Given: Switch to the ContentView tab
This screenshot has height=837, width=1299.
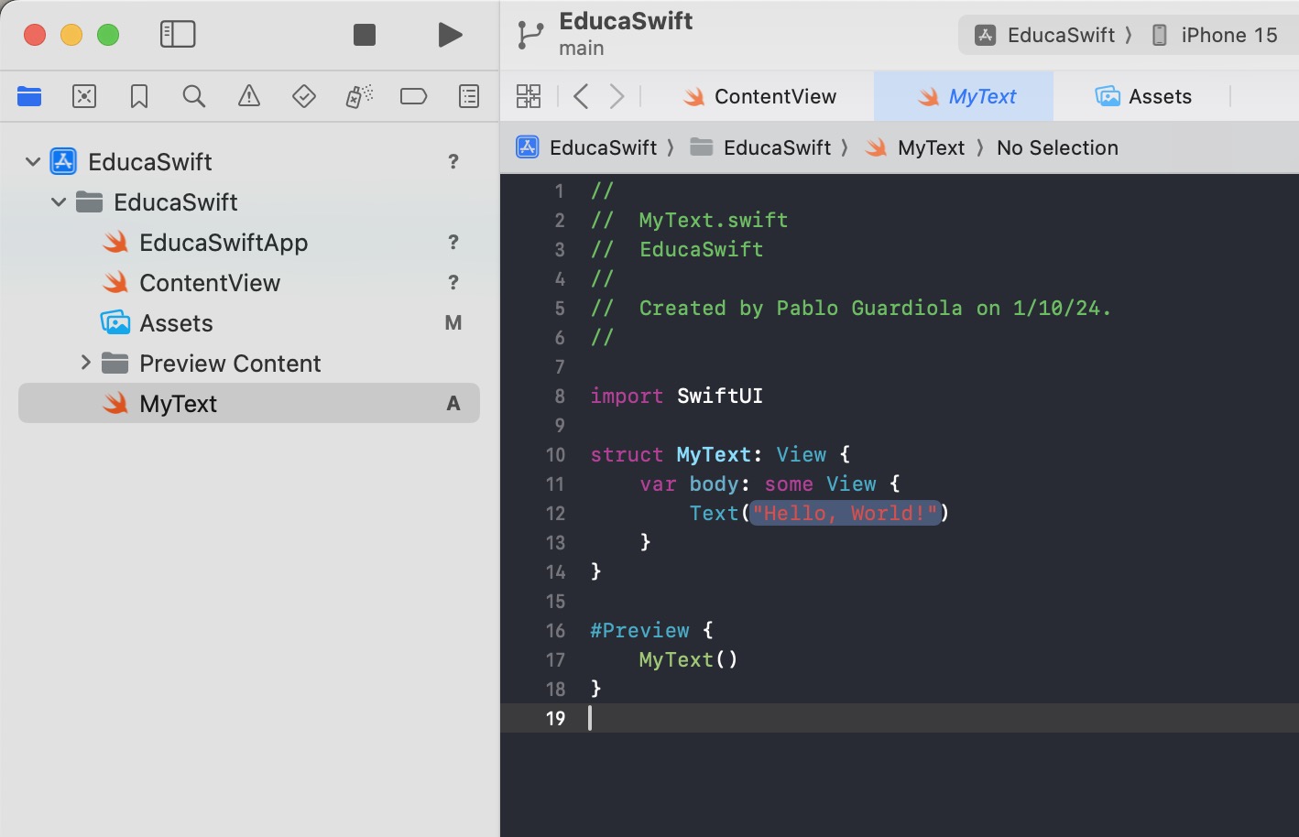Looking at the screenshot, I should click(760, 96).
